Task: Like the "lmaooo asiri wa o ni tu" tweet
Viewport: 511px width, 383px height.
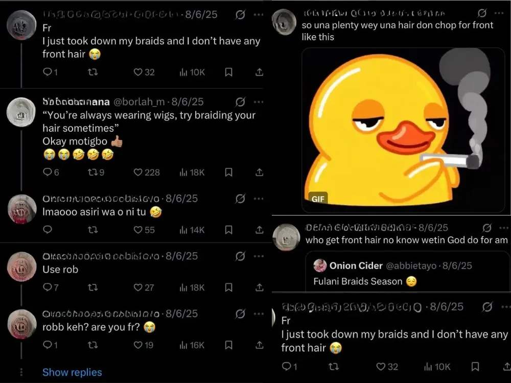Action: point(138,230)
